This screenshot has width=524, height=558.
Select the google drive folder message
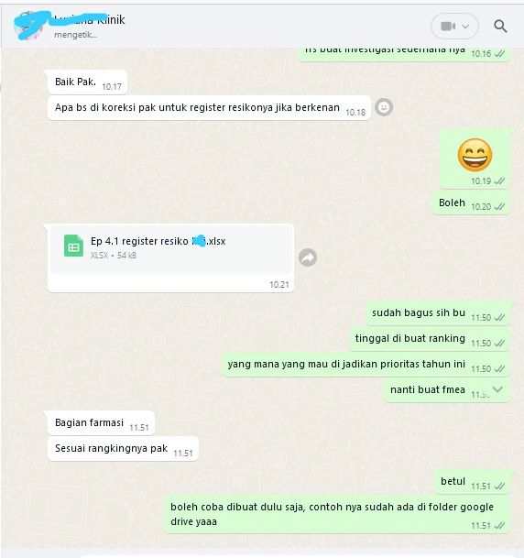[337, 515]
